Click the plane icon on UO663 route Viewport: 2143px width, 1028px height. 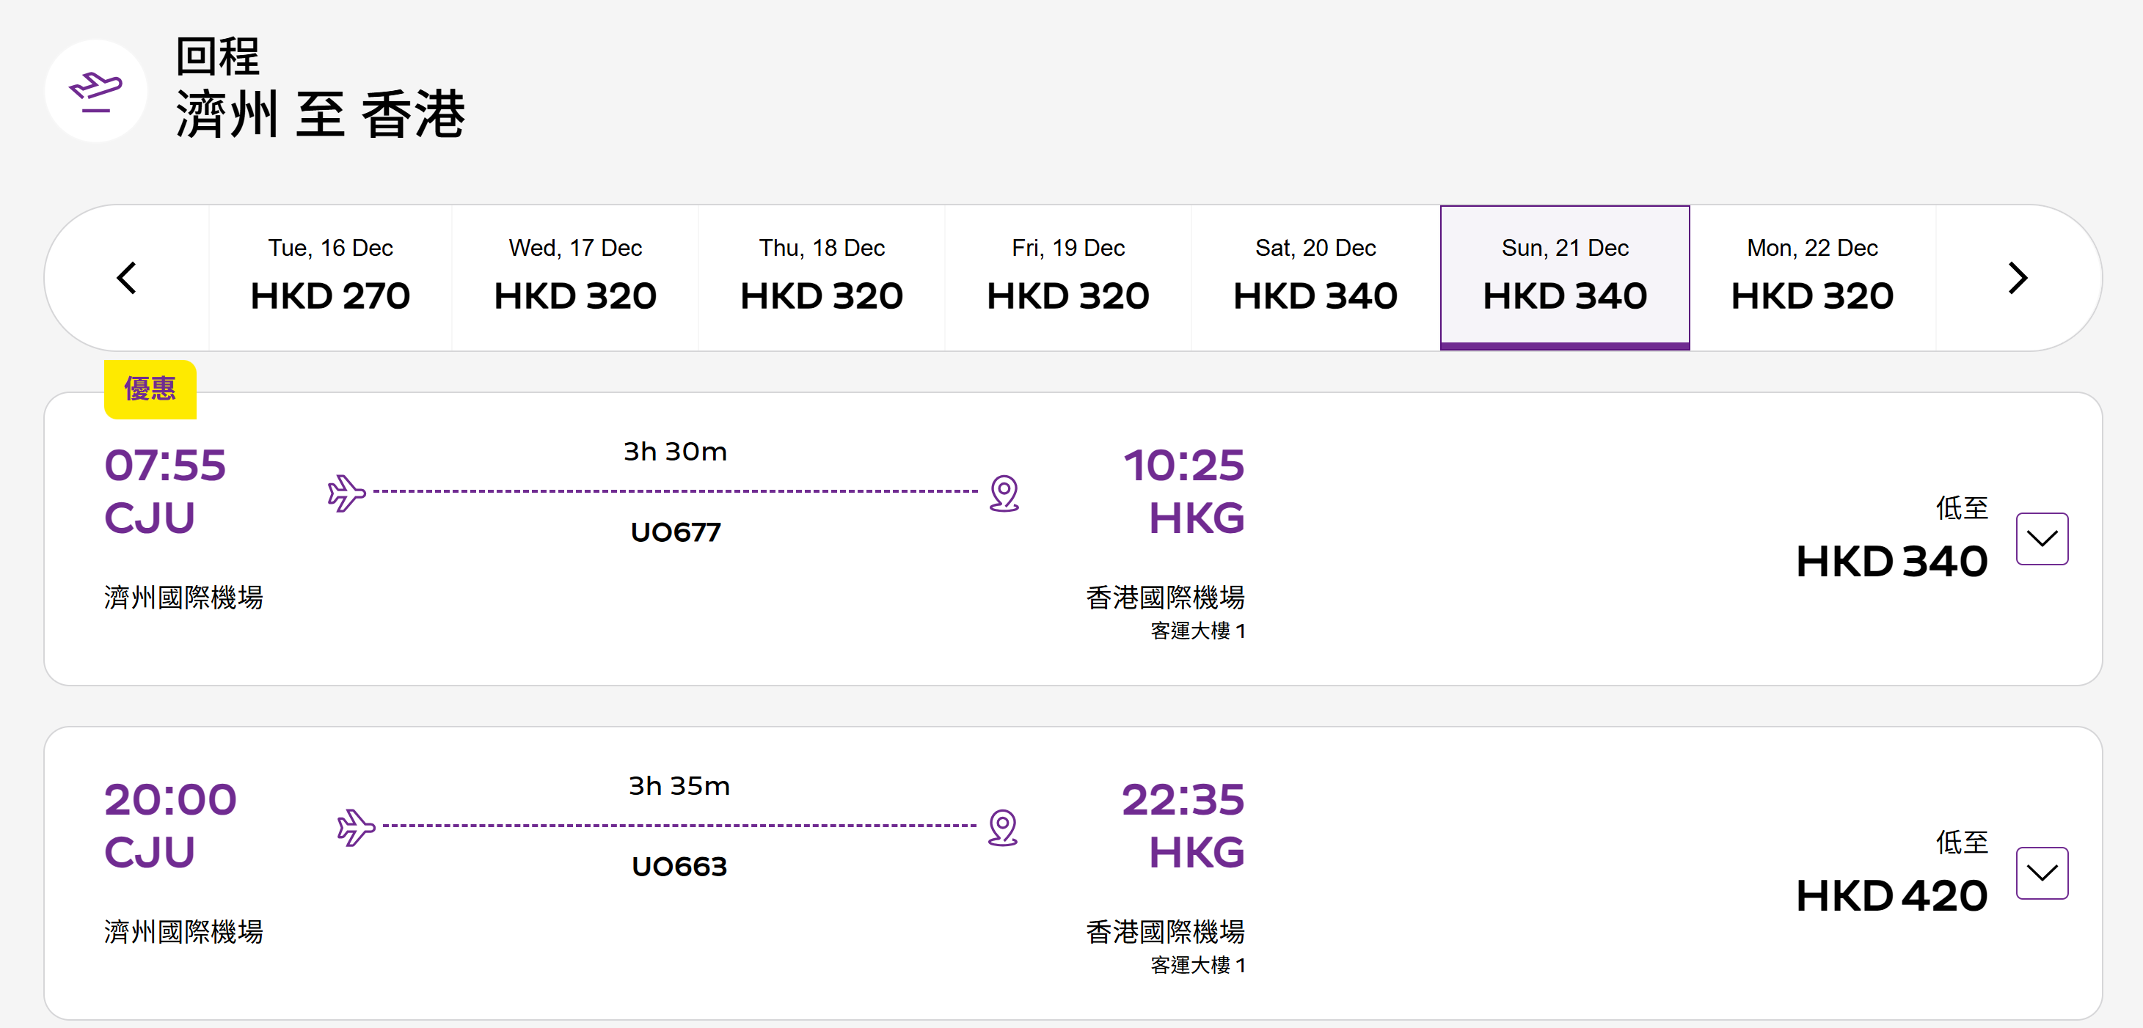[x=355, y=826]
